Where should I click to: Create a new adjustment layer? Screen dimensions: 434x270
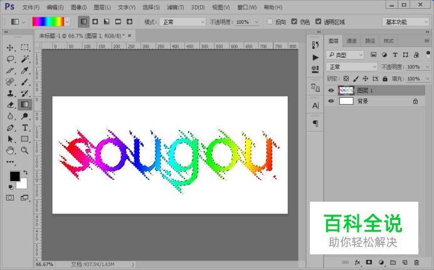[x=381, y=262]
